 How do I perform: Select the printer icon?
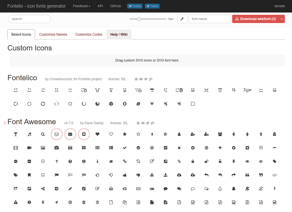tap(111, 189)
